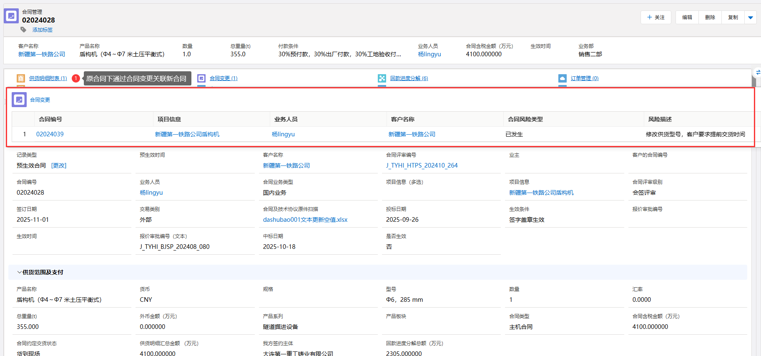Click the tag icon beside 添加标签
Screen dimensions: 761x356
tap(24, 30)
